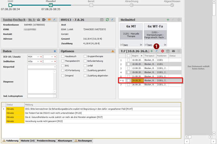Tick the Zuzahlung gemahnt checkbox

point(85,70)
